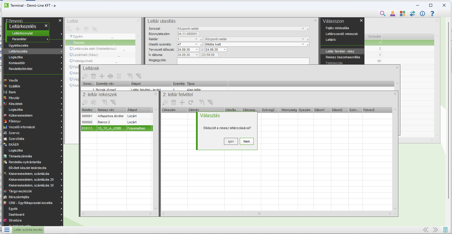
Task: Open the Utasító személy name dropdown
Action: pyautogui.click(x=303, y=44)
